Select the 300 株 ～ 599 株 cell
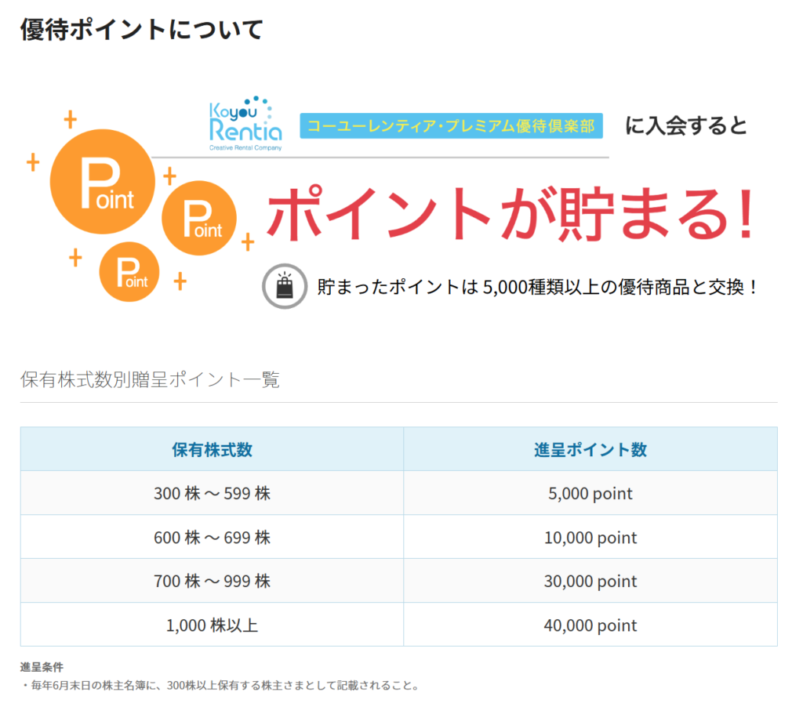The width and height of the screenshot is (803, 707). [212, 493]
